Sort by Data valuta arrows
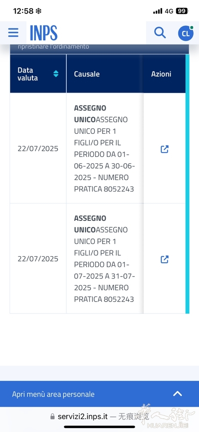The image size is (199, 432). (56, 74)
